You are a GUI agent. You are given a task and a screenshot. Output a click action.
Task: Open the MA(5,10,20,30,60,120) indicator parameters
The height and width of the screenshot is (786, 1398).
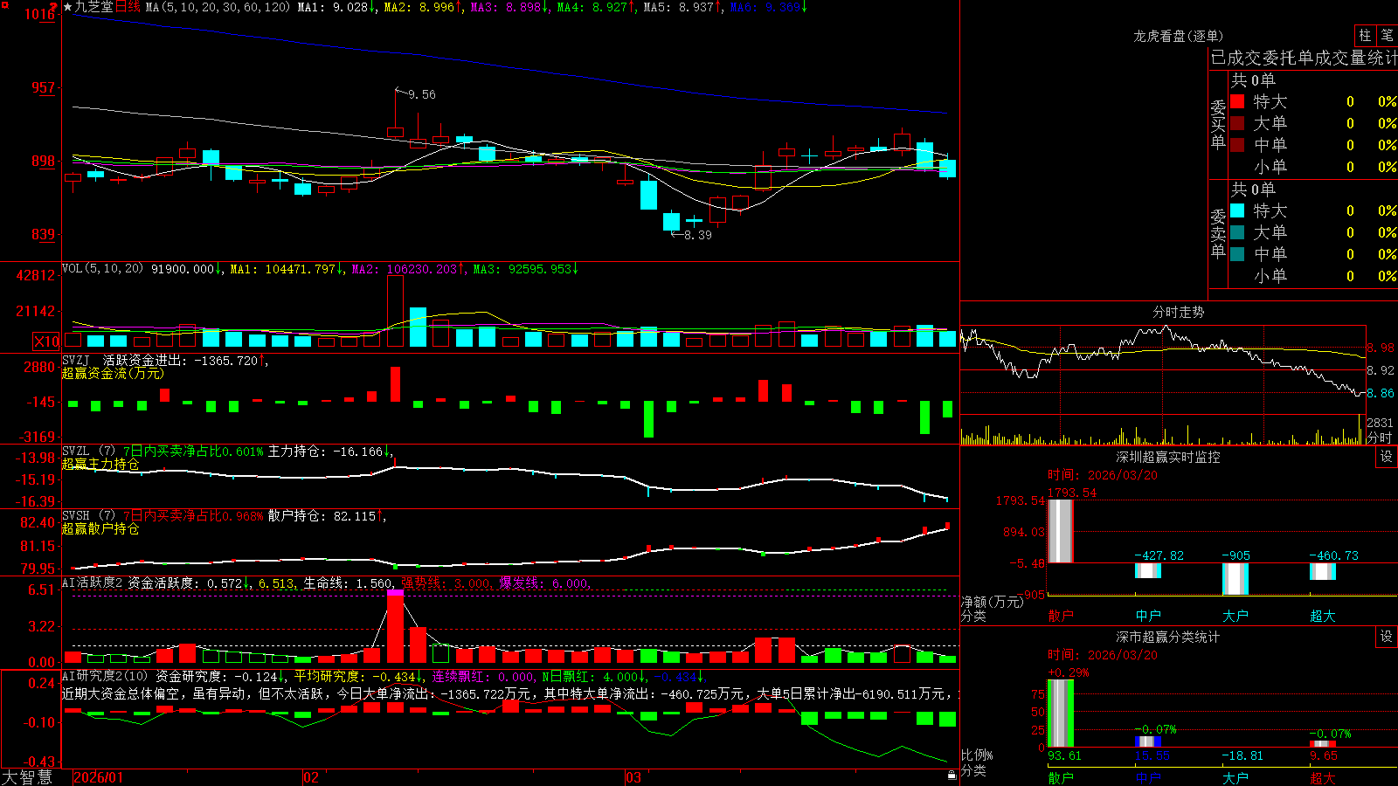point(218,7)
